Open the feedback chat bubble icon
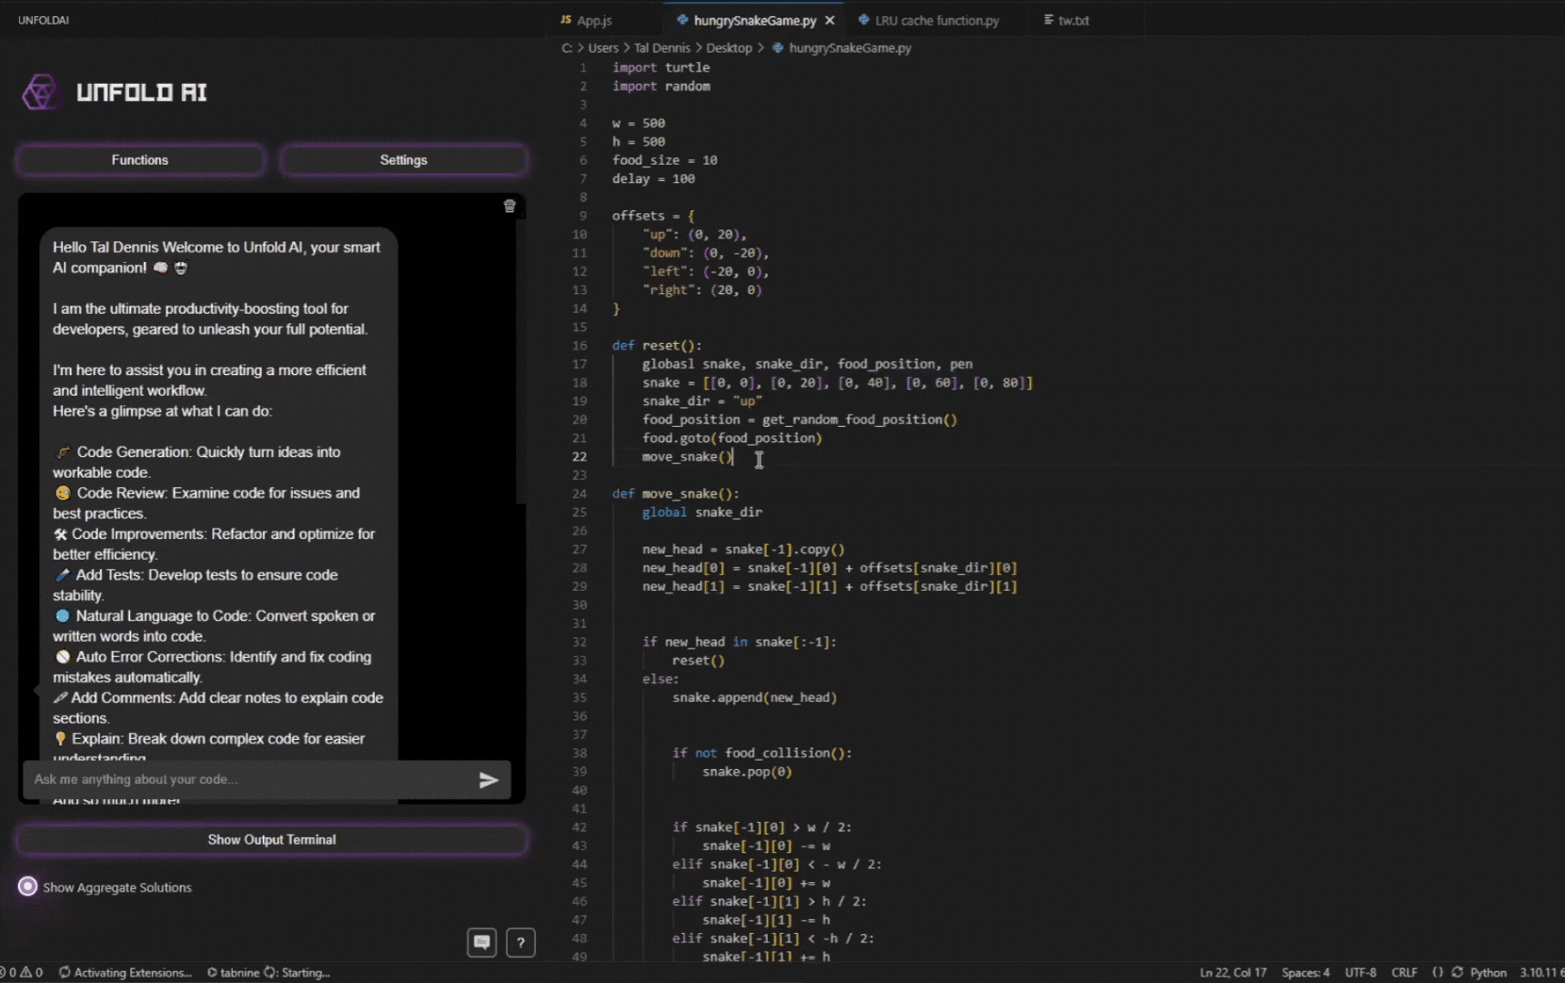Image resolution: width=1565 pixels, height=983 pixels. coord(481,942)
